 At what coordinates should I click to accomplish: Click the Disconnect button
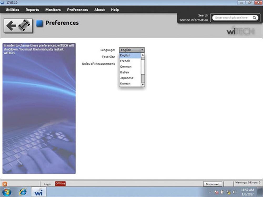coord(213,184)
